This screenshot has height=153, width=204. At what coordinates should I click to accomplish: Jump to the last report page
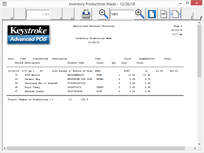68,14
